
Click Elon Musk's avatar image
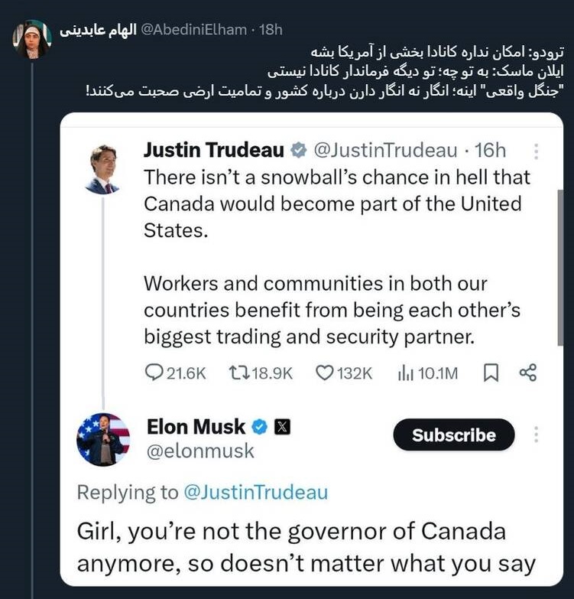coord(103,439)
